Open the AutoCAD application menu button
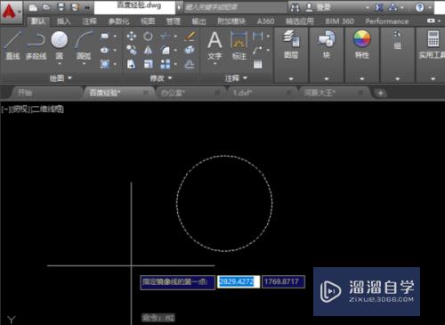 click(x=11, y=12)
